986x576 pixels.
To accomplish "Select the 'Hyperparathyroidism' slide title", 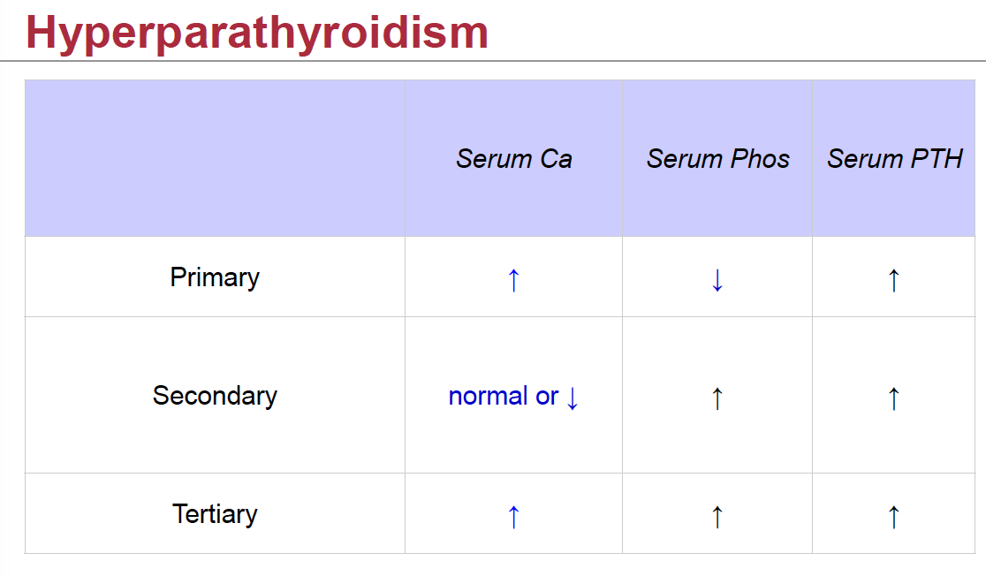I will [255, 32].
